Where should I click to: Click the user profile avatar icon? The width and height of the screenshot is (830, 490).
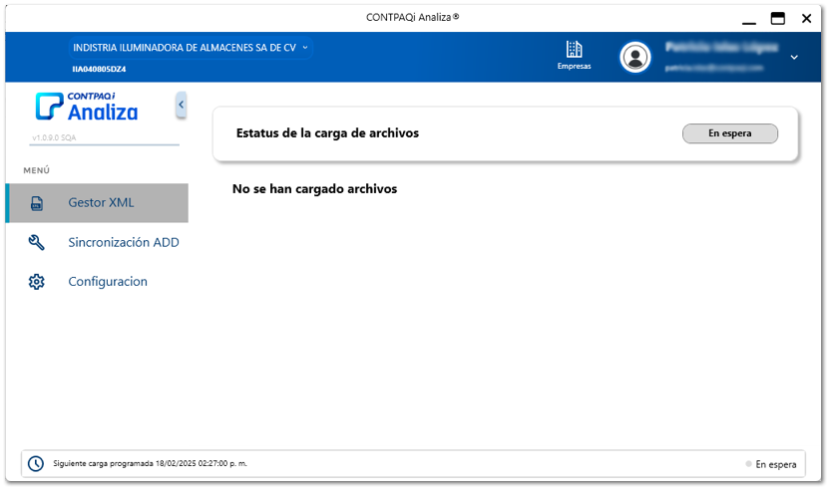[635, 57]
